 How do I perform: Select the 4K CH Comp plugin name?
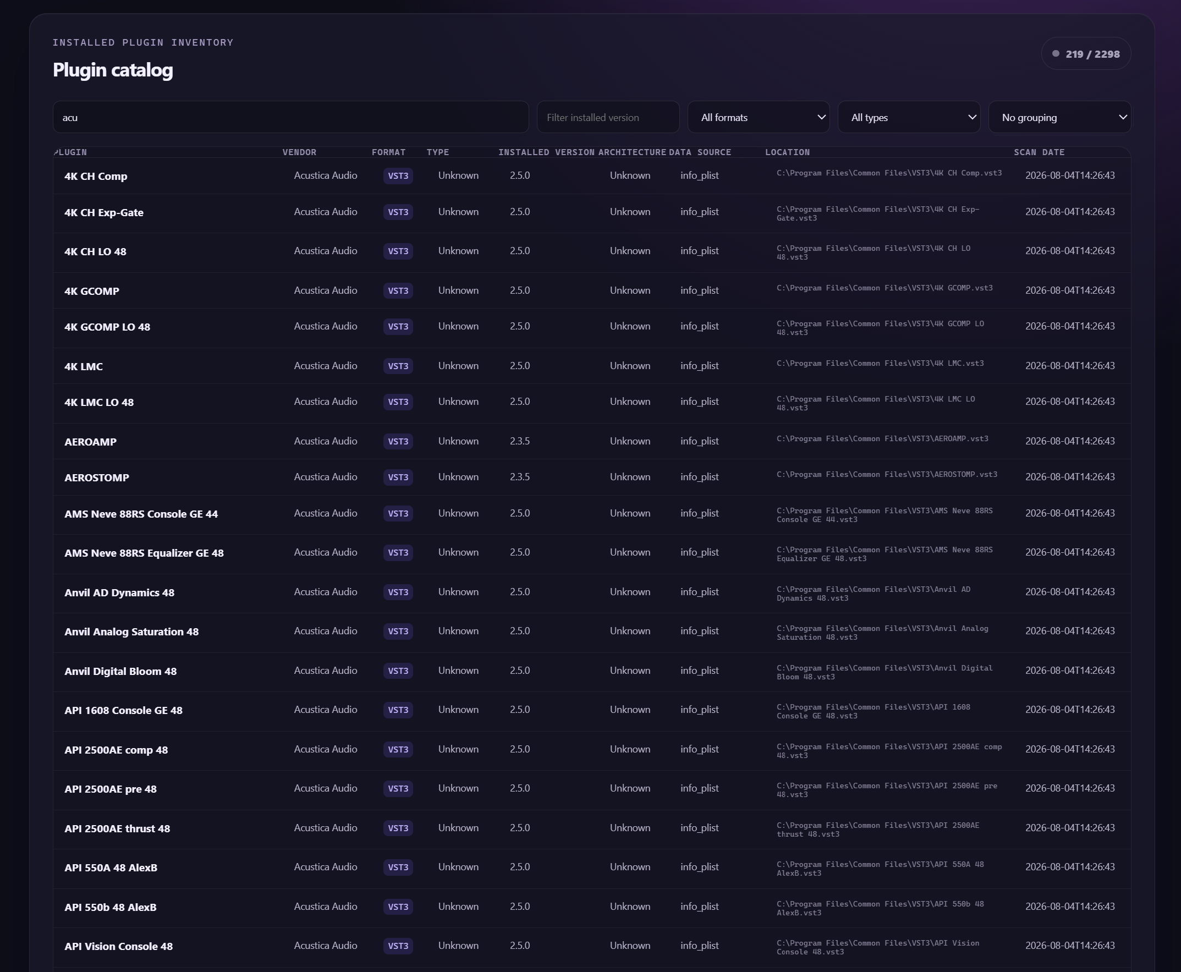point(96,176)
